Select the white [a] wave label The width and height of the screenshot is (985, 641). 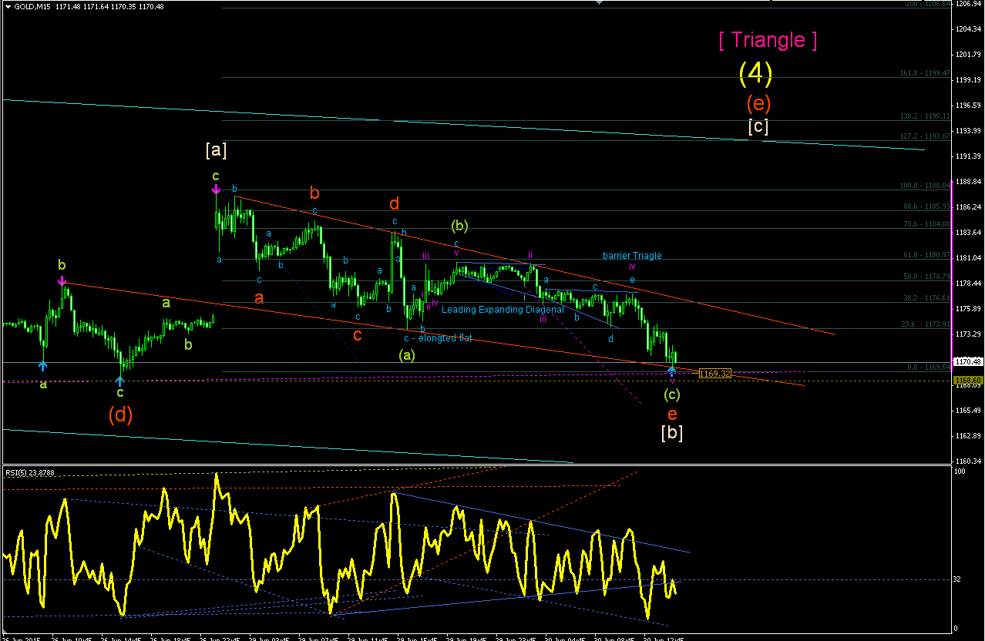216,149
